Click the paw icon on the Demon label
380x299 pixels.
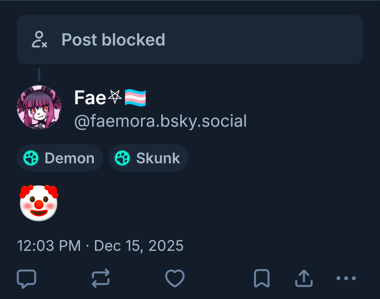tap(31, 158)
